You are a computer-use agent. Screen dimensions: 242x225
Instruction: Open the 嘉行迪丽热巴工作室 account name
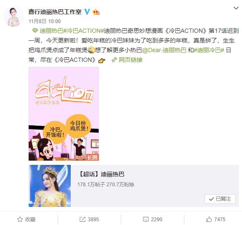(55, 12)
